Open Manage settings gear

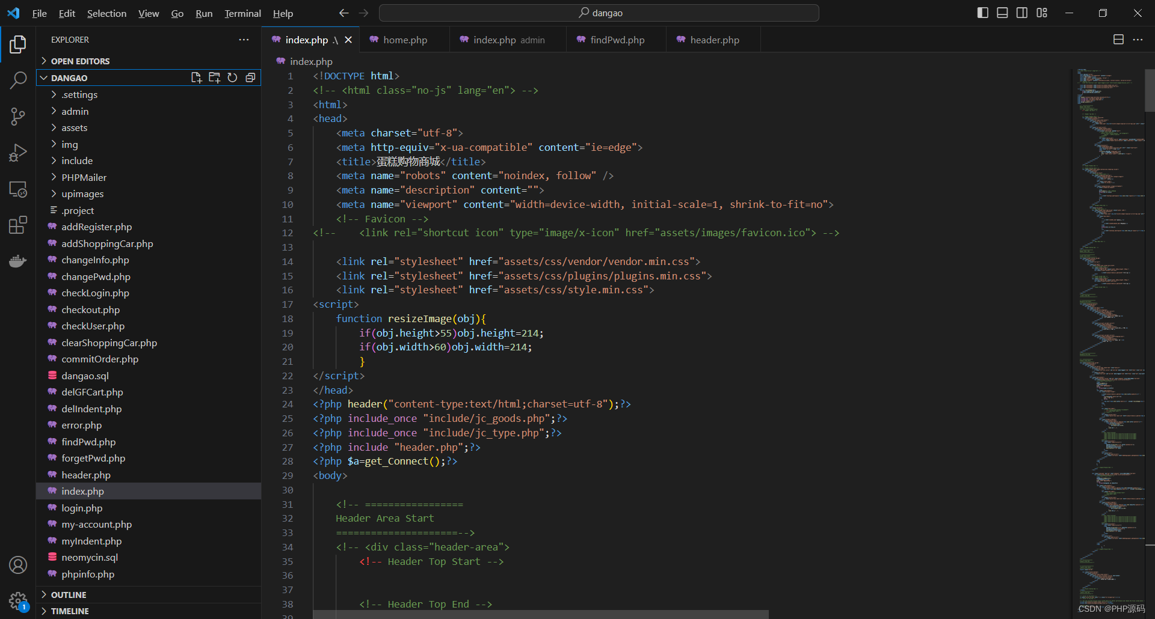[18, 600]
